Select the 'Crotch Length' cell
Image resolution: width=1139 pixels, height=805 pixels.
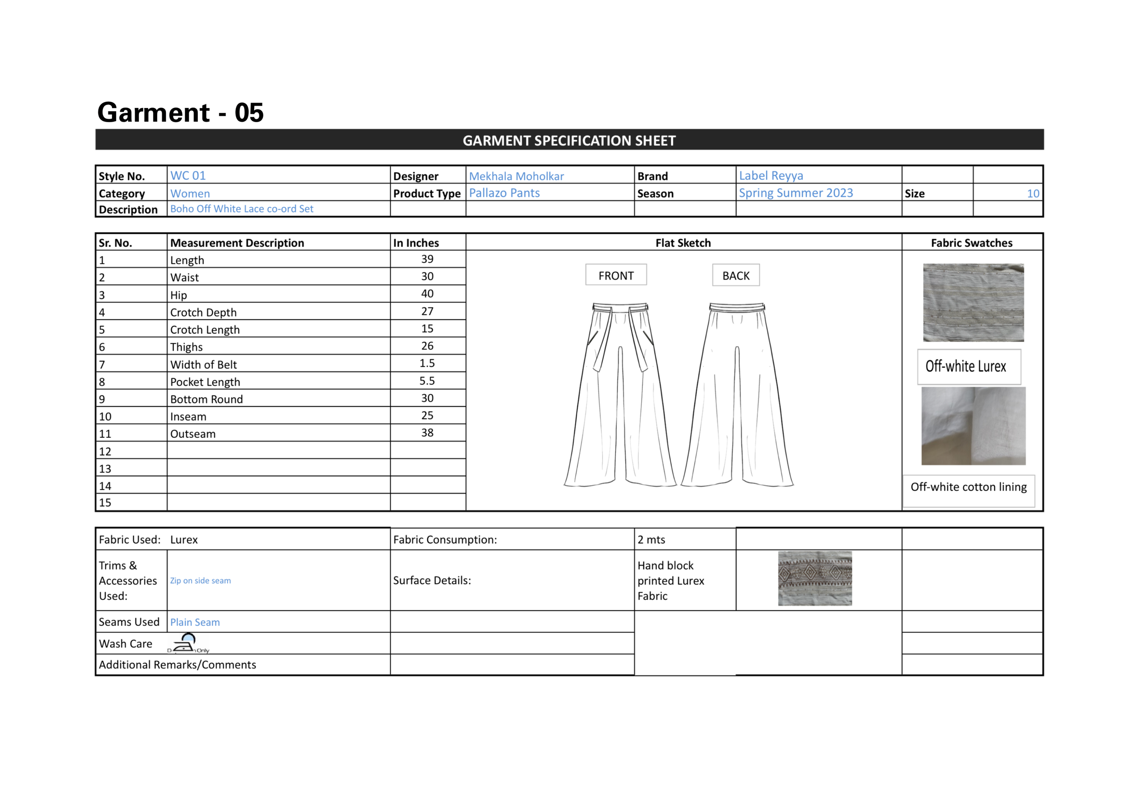click(279, 329)
